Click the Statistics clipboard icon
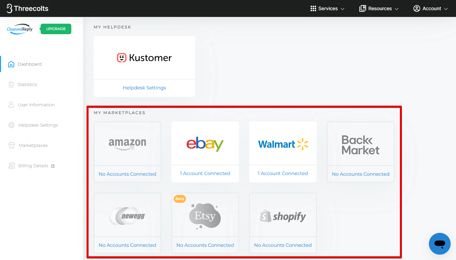 (x=11, y=84)
